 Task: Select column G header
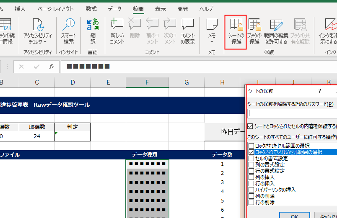click(x=187, y=82)
